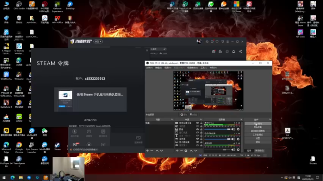The width and height of the screenshot is (323, 181).
Task: Show hidden icons chevron in system tray
Action: [x=282, y=177]
